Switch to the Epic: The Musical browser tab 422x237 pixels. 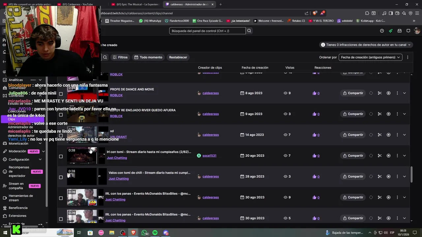pos(135,4)
